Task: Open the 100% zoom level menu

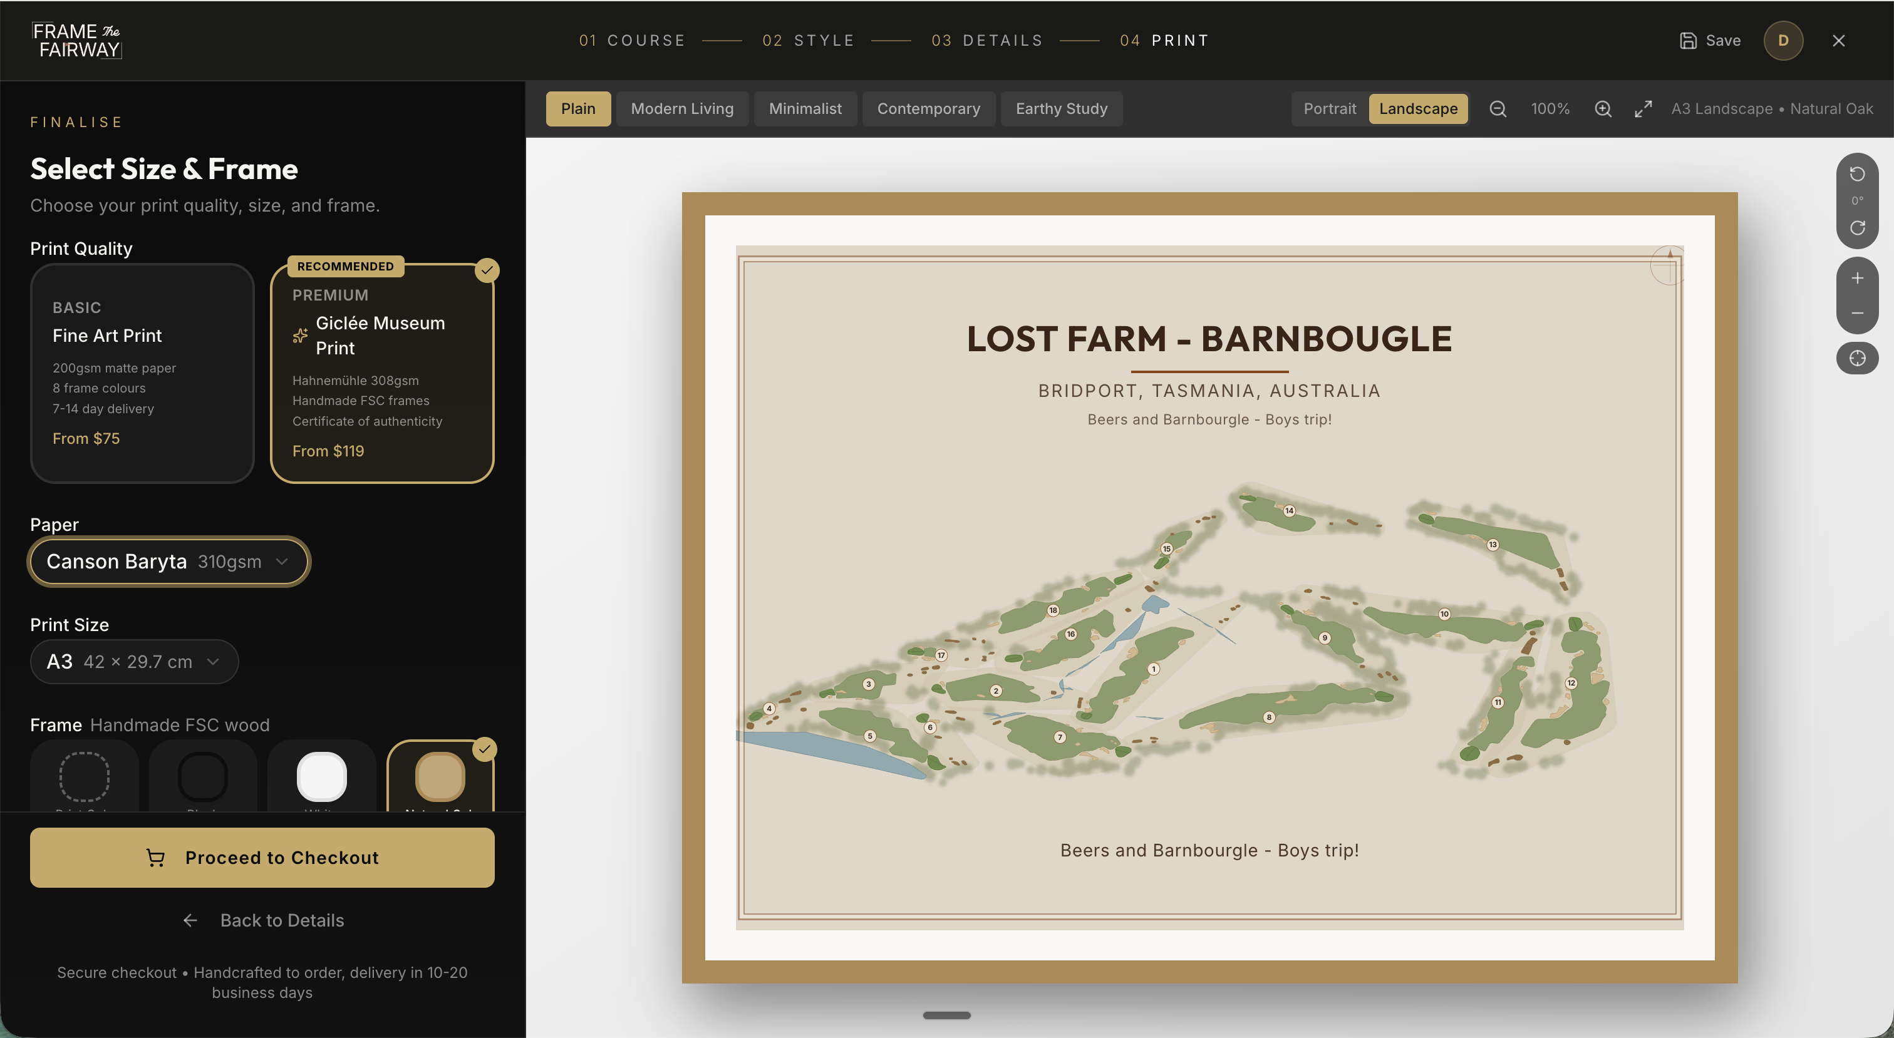Action: [x=1550, y=109]
